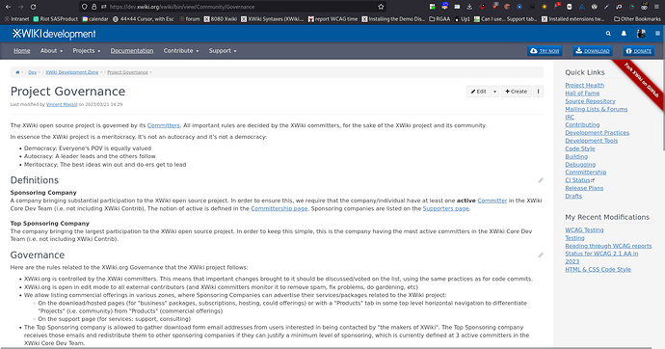
Task: Open the forum bookmark
Action: coord(189,19)
